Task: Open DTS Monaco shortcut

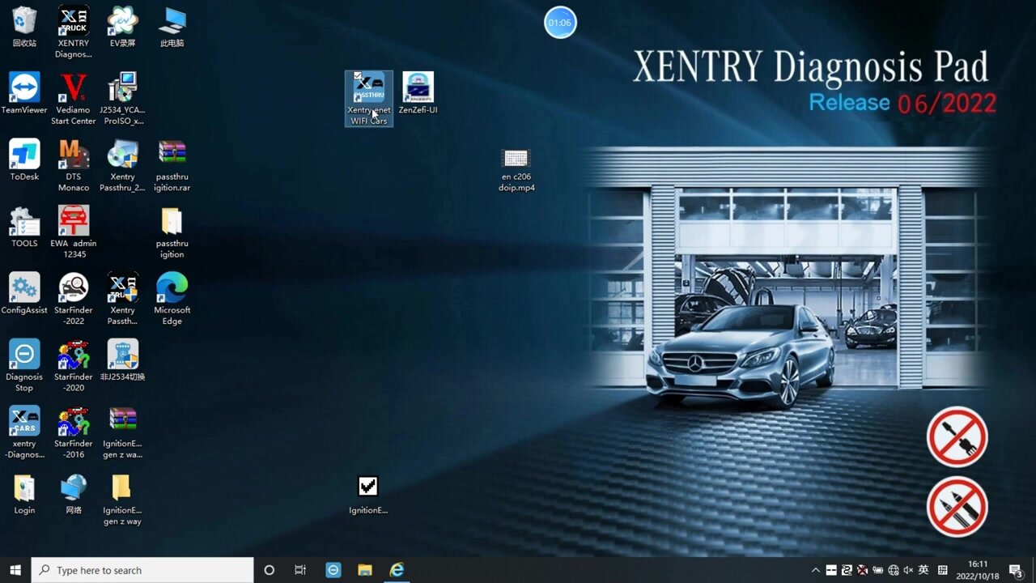Action: [x=74, y=165]
